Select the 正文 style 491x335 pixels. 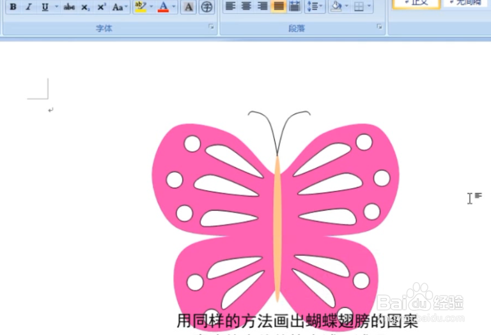click(417, 4)
